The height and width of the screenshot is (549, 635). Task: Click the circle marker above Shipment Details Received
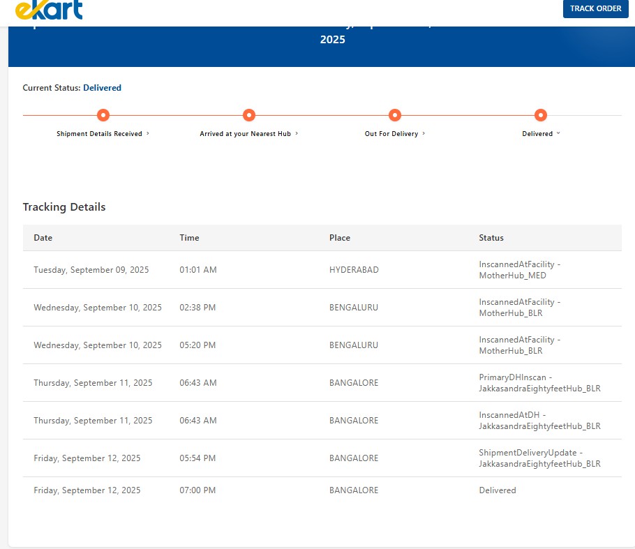click(x=103, y=115)
